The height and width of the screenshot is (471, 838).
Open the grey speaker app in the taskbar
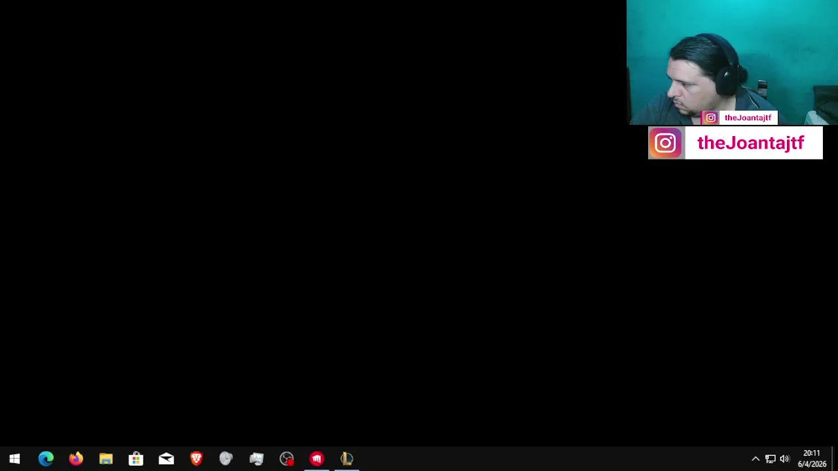tap(227, 459)
